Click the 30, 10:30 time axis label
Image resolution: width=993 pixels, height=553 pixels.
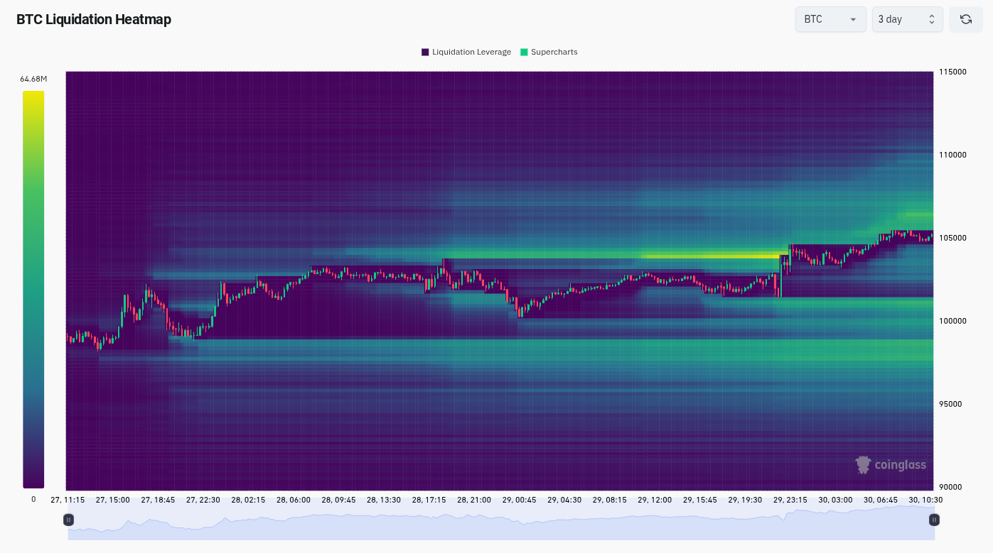point(925,500)
